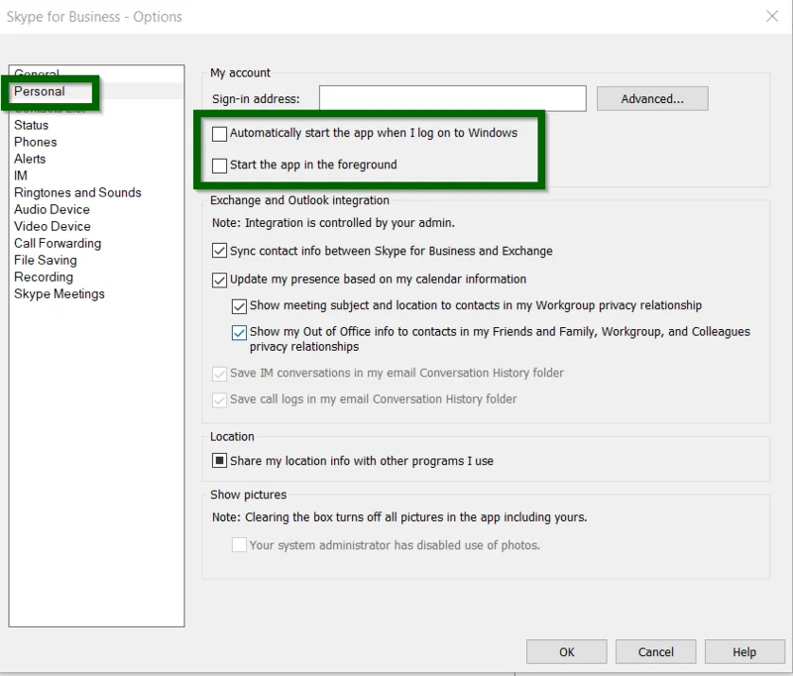Open the Alerts options page
This screenshot has width=793, height=676.
point(30,159)
